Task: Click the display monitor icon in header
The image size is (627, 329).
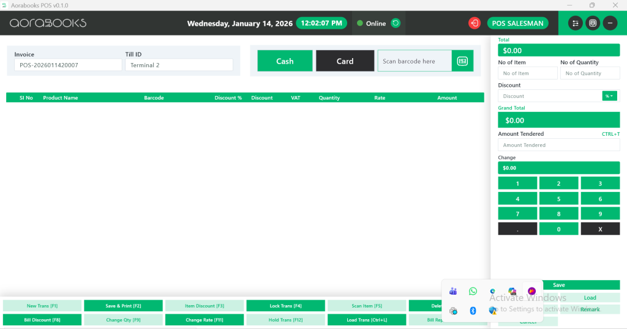Action: (592, 23)
